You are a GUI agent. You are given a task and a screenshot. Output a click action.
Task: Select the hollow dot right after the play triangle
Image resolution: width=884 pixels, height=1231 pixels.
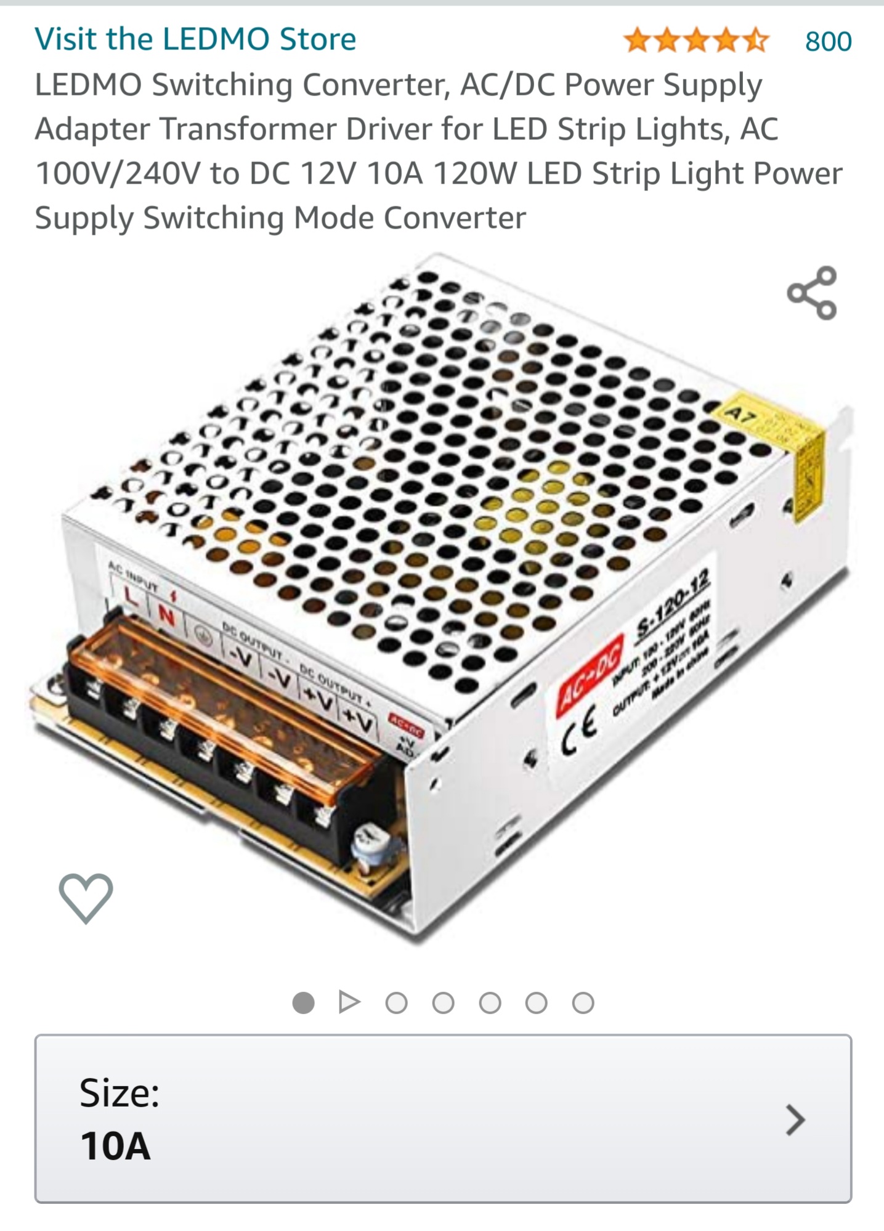click(396, 1002)
